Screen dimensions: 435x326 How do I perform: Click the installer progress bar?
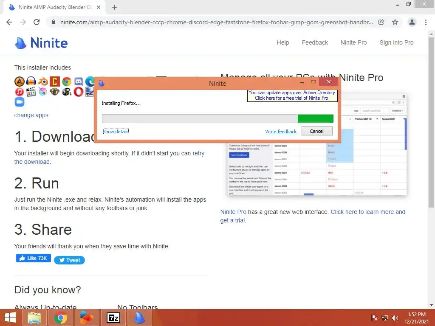[217, 119]
